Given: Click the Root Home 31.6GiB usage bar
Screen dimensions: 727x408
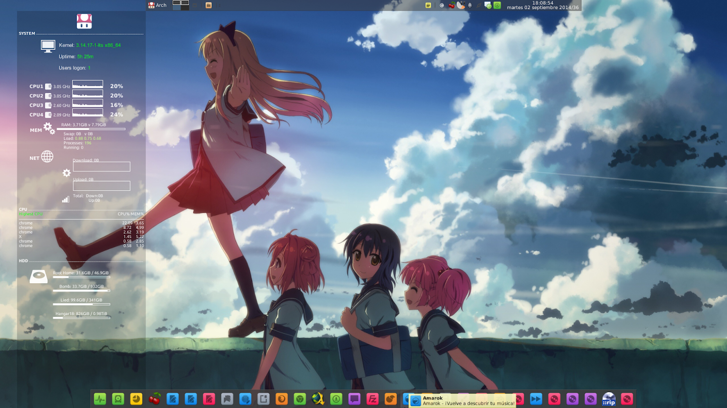Looking at the screenshot, I should pos(82,277).
